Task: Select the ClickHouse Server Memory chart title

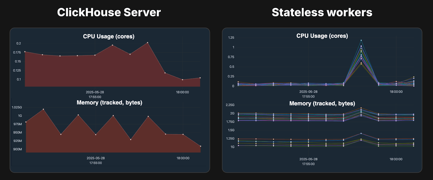Action: (109, 103)
